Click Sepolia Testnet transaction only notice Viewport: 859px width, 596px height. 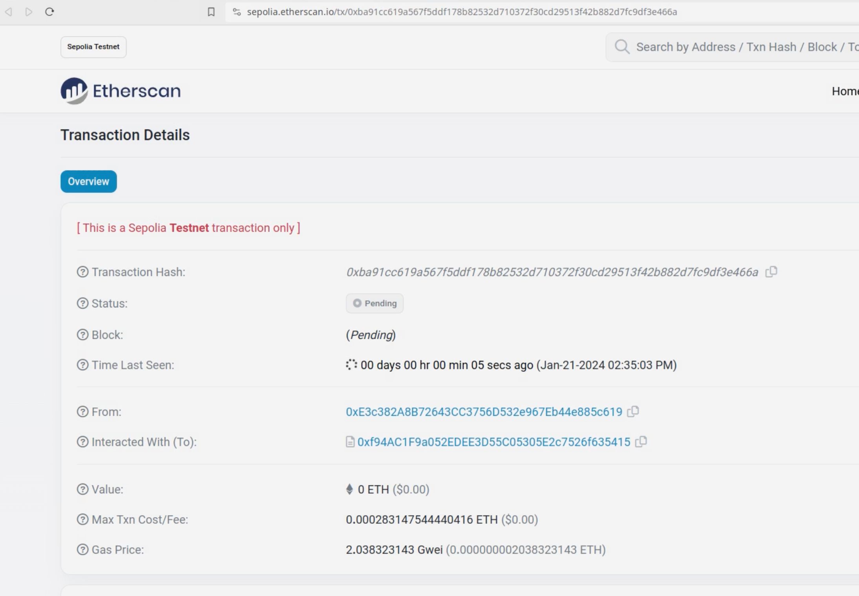point(188,228)
